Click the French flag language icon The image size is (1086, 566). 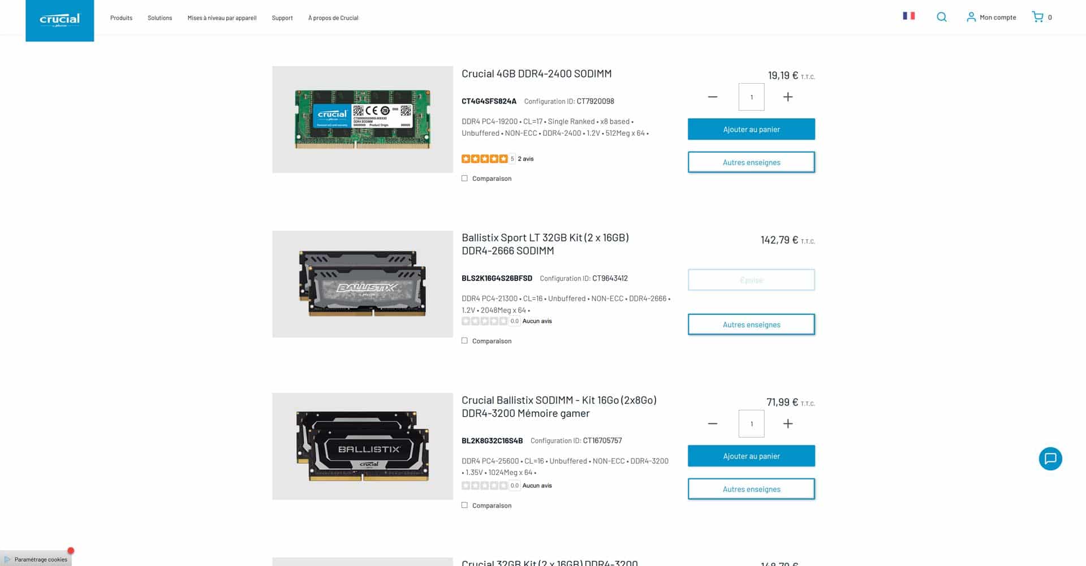coord(909,16)
